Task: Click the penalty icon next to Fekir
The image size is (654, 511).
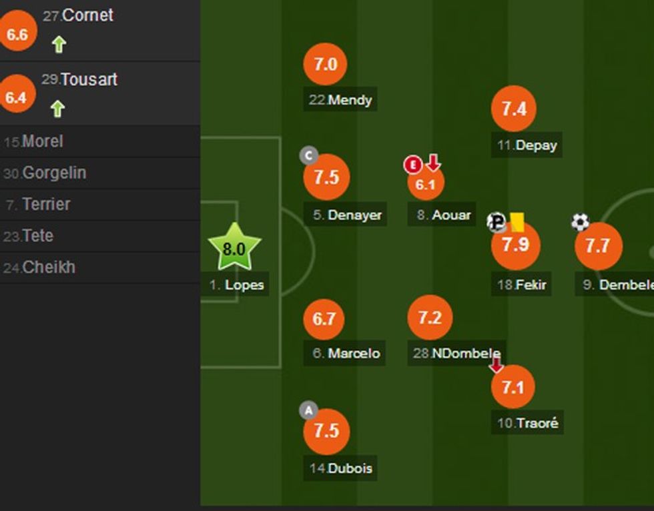Action: [497, 221]
